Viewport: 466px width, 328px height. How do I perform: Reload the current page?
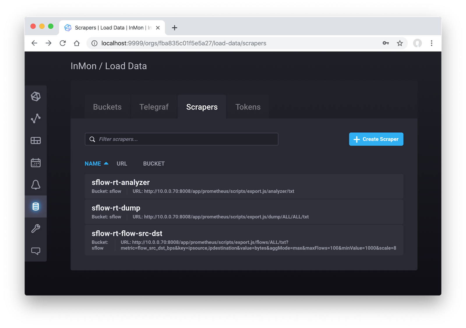(63, 43)
